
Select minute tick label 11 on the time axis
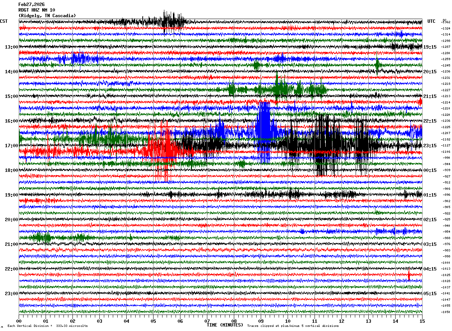pyautogui.click(x=315, y=321)
